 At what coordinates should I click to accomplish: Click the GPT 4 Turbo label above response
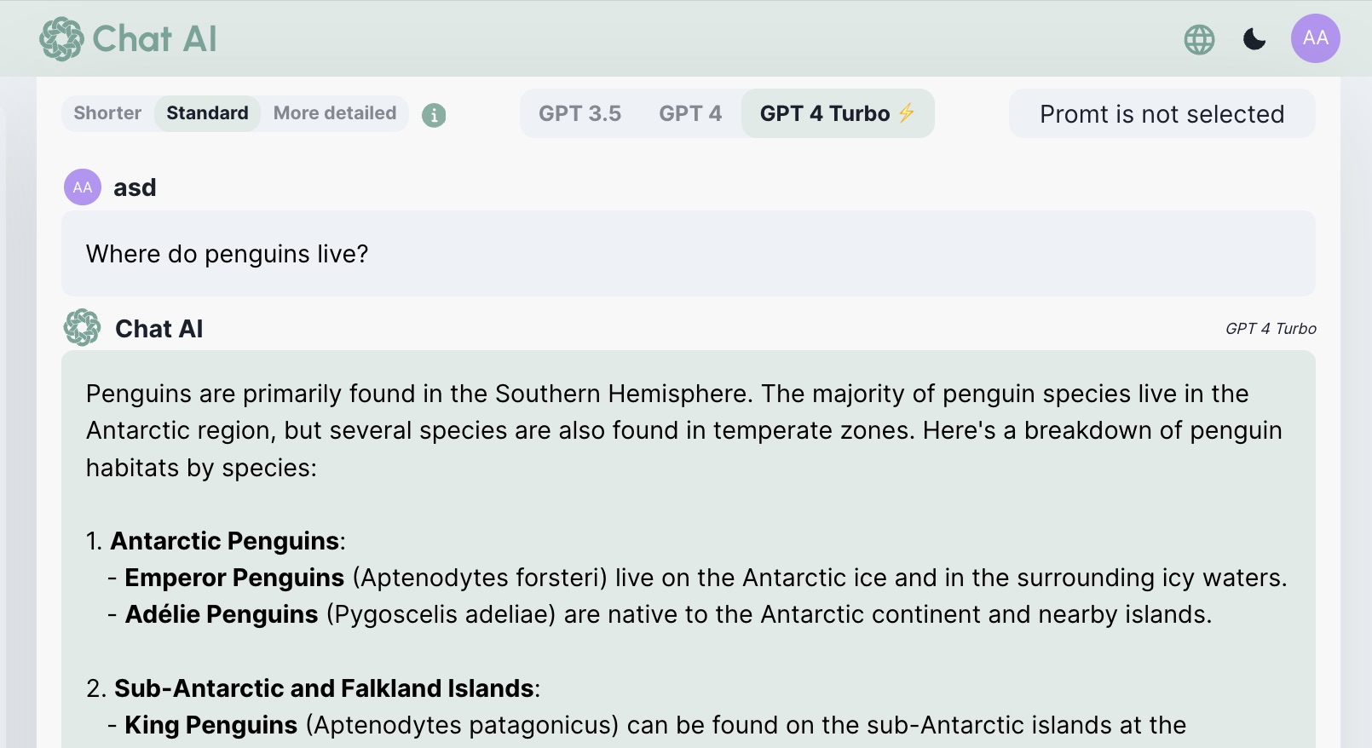[1271, 329]
